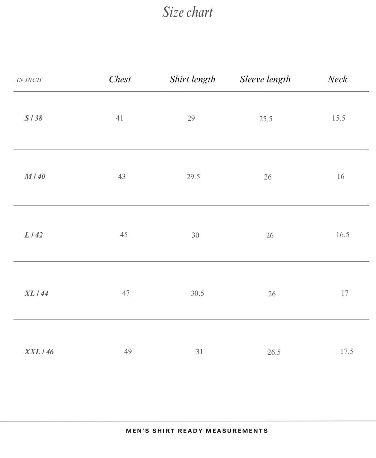Select chest value 49 for size XXL
The width and height of the screenshot is (376, 458).
point(128,351)
